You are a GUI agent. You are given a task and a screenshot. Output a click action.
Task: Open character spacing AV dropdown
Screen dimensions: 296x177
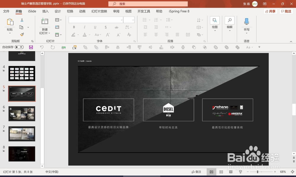pyautogui.click(x=128, y=27)
